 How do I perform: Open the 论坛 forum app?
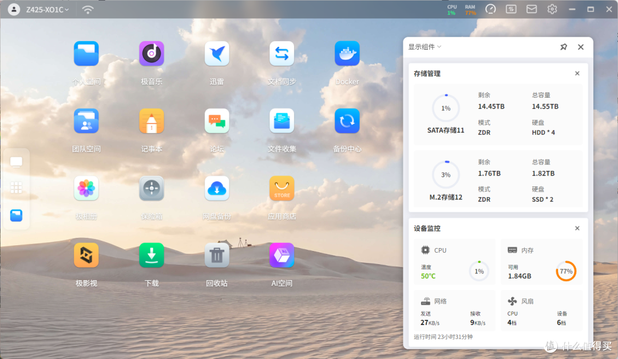coord(217,121)
